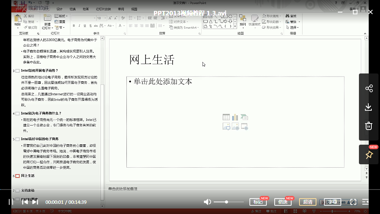Open the Section (节) dropdown
This screenshot has height=214, width=380.
tap(59, 28)
